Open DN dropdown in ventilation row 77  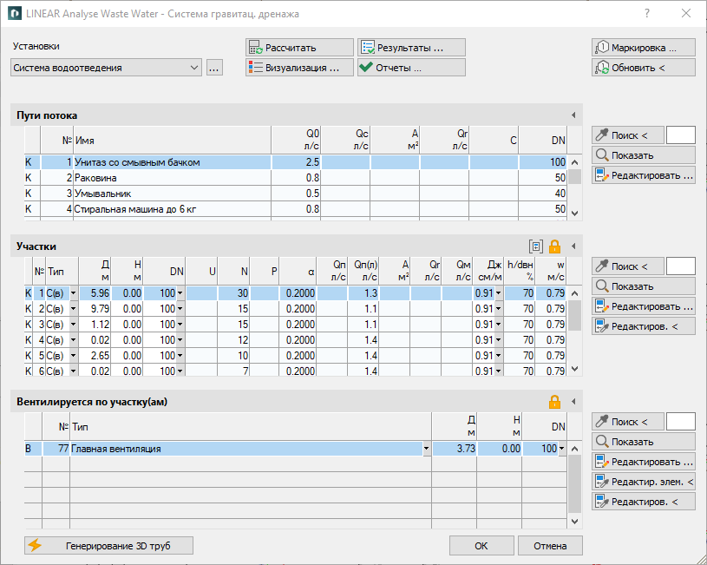coord(562,449)
